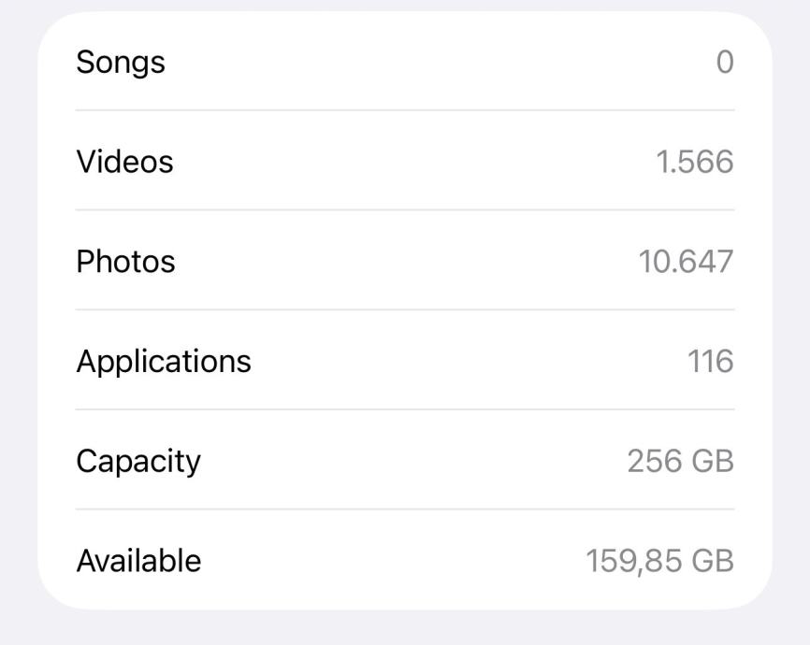The width and height of the screenshot is (810, 645).
Task: Click the divider between Applications and Capacity
Action: [405, 409]
